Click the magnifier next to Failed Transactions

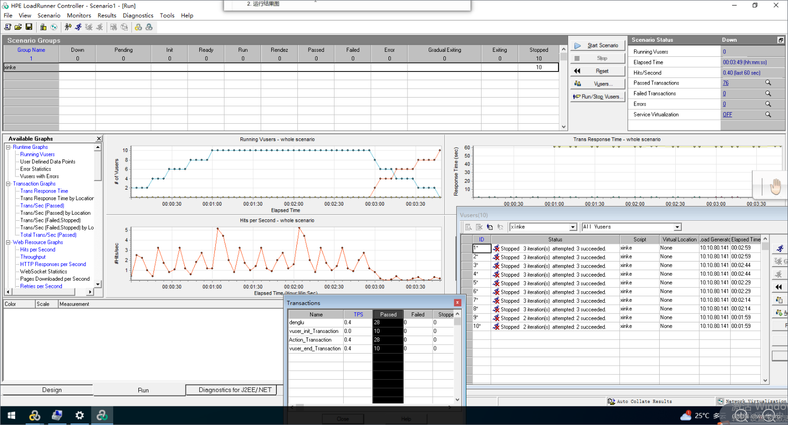click(768, 94)
